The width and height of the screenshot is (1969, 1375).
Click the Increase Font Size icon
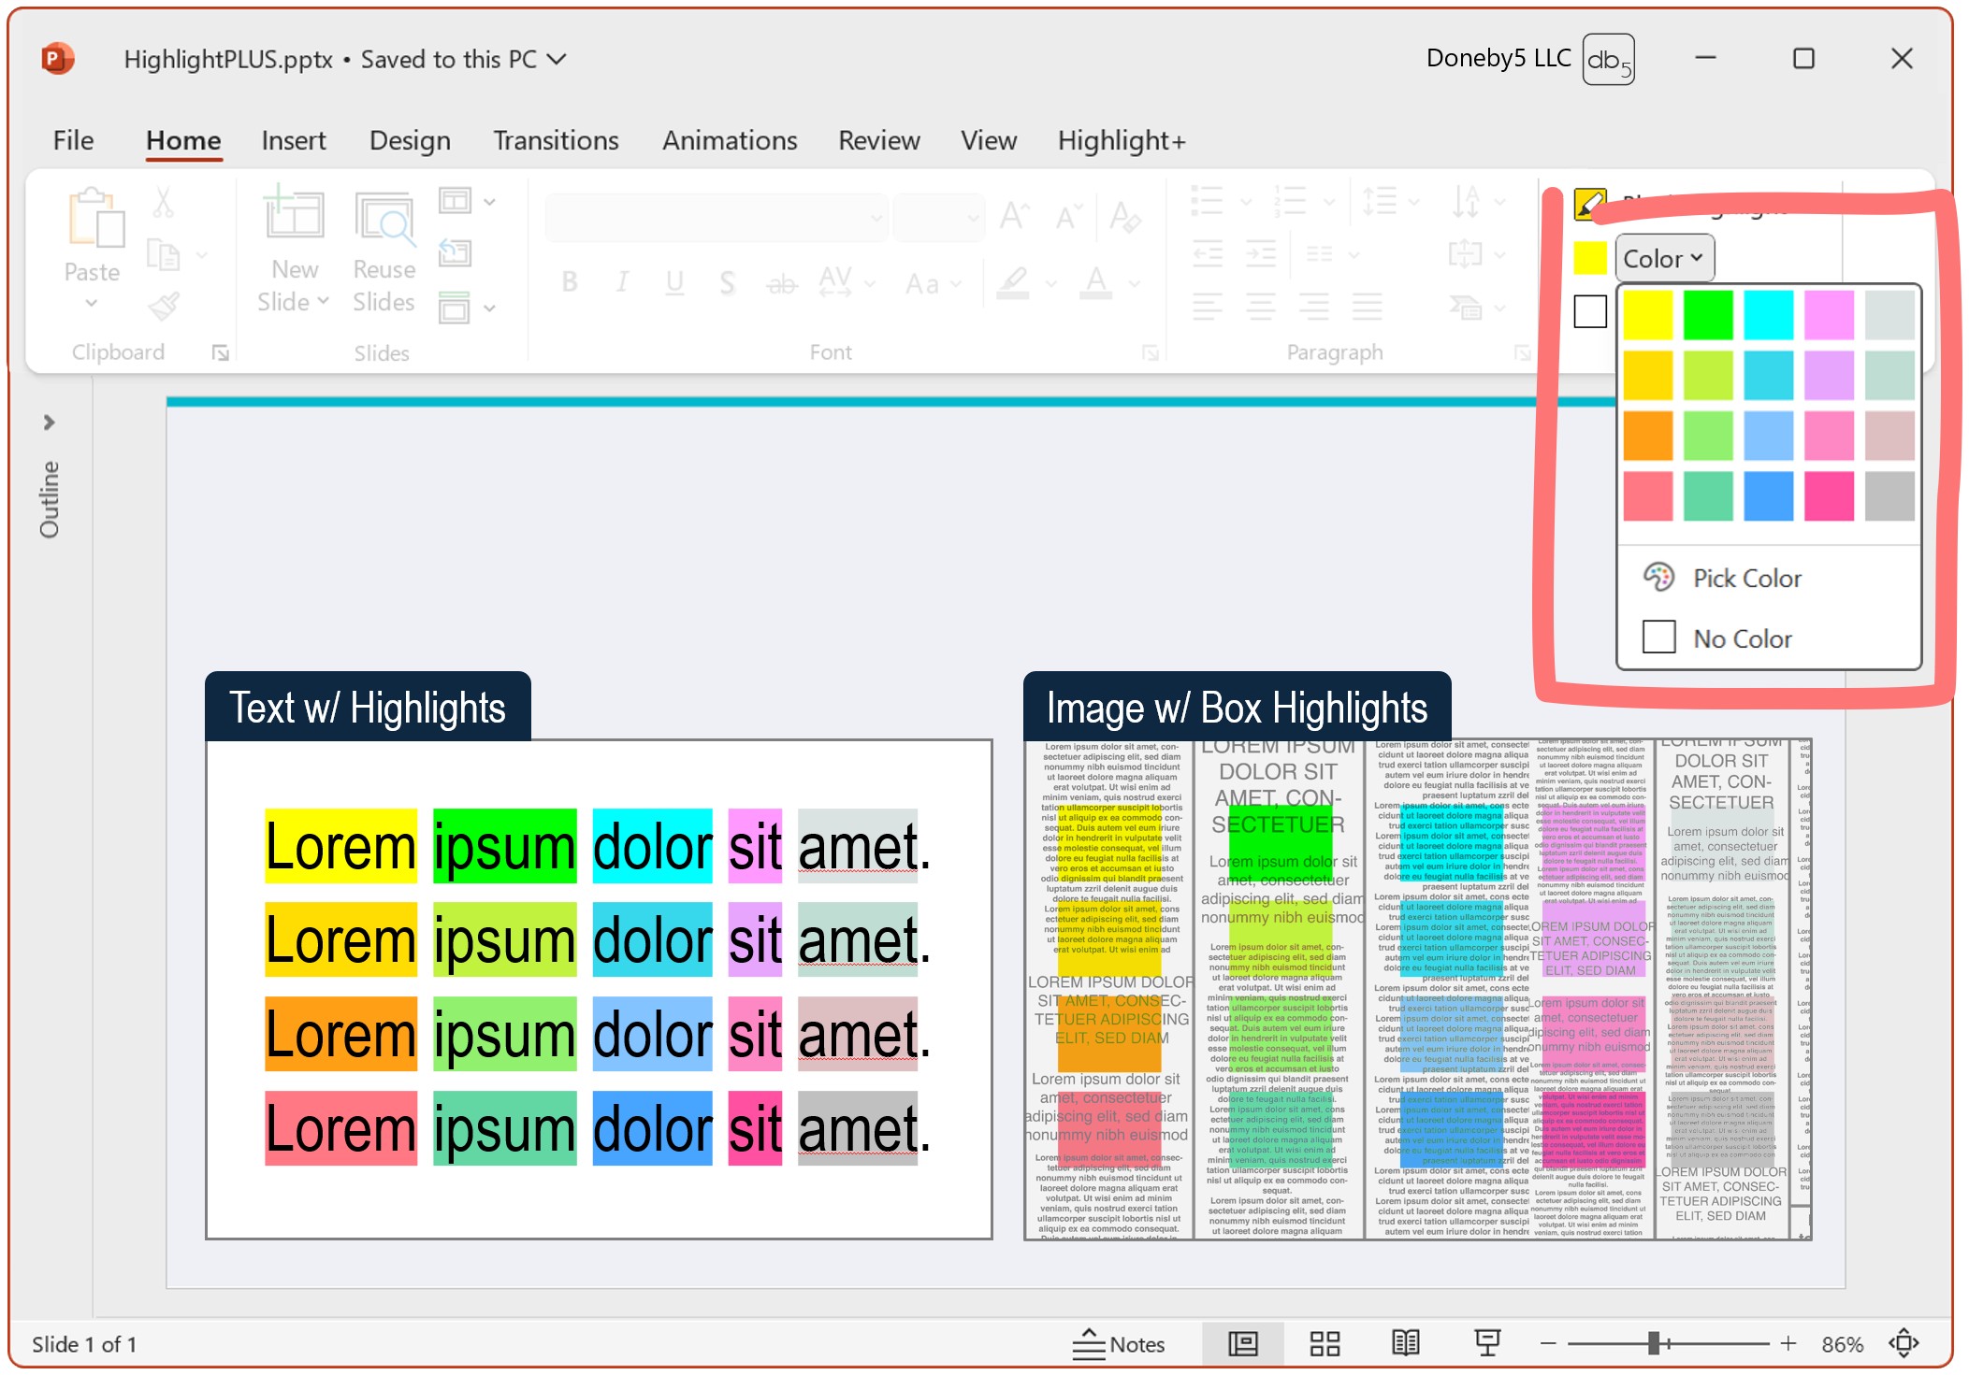pyautogui.click(x=1014, y=217)
